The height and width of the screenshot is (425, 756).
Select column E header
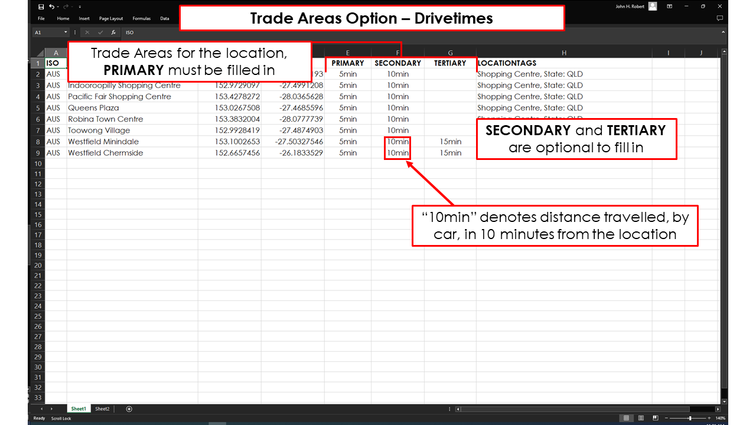(x=348, y=53)
